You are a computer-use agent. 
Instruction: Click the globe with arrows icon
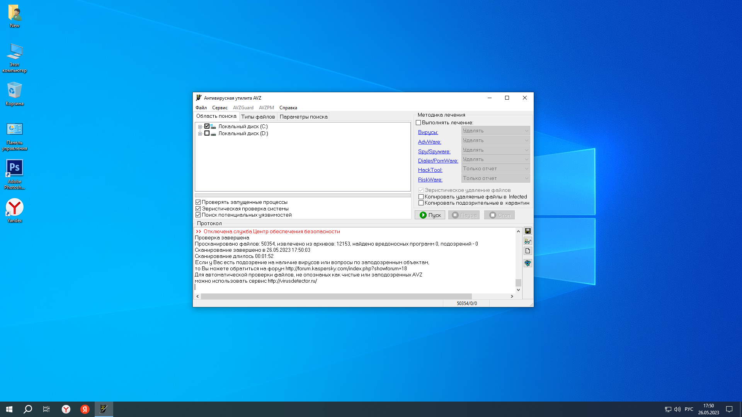point(528,263)
